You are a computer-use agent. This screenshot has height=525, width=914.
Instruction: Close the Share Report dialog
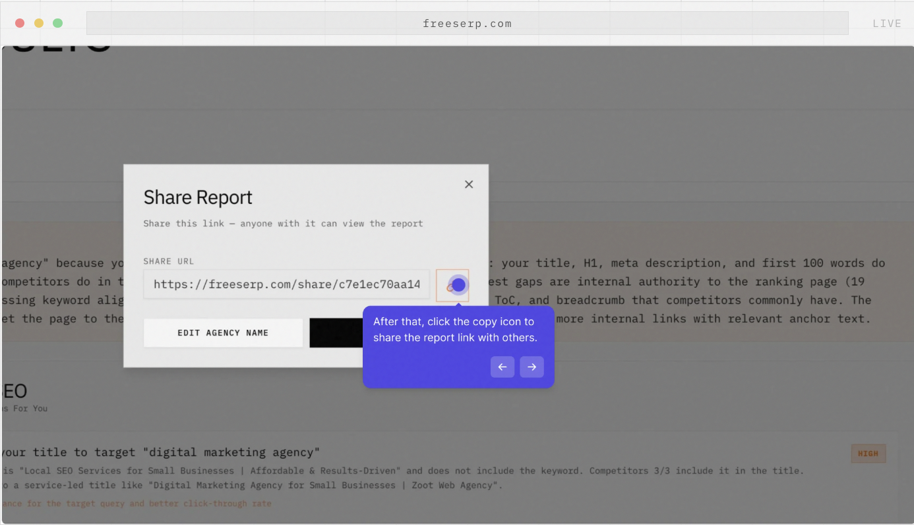469,185
